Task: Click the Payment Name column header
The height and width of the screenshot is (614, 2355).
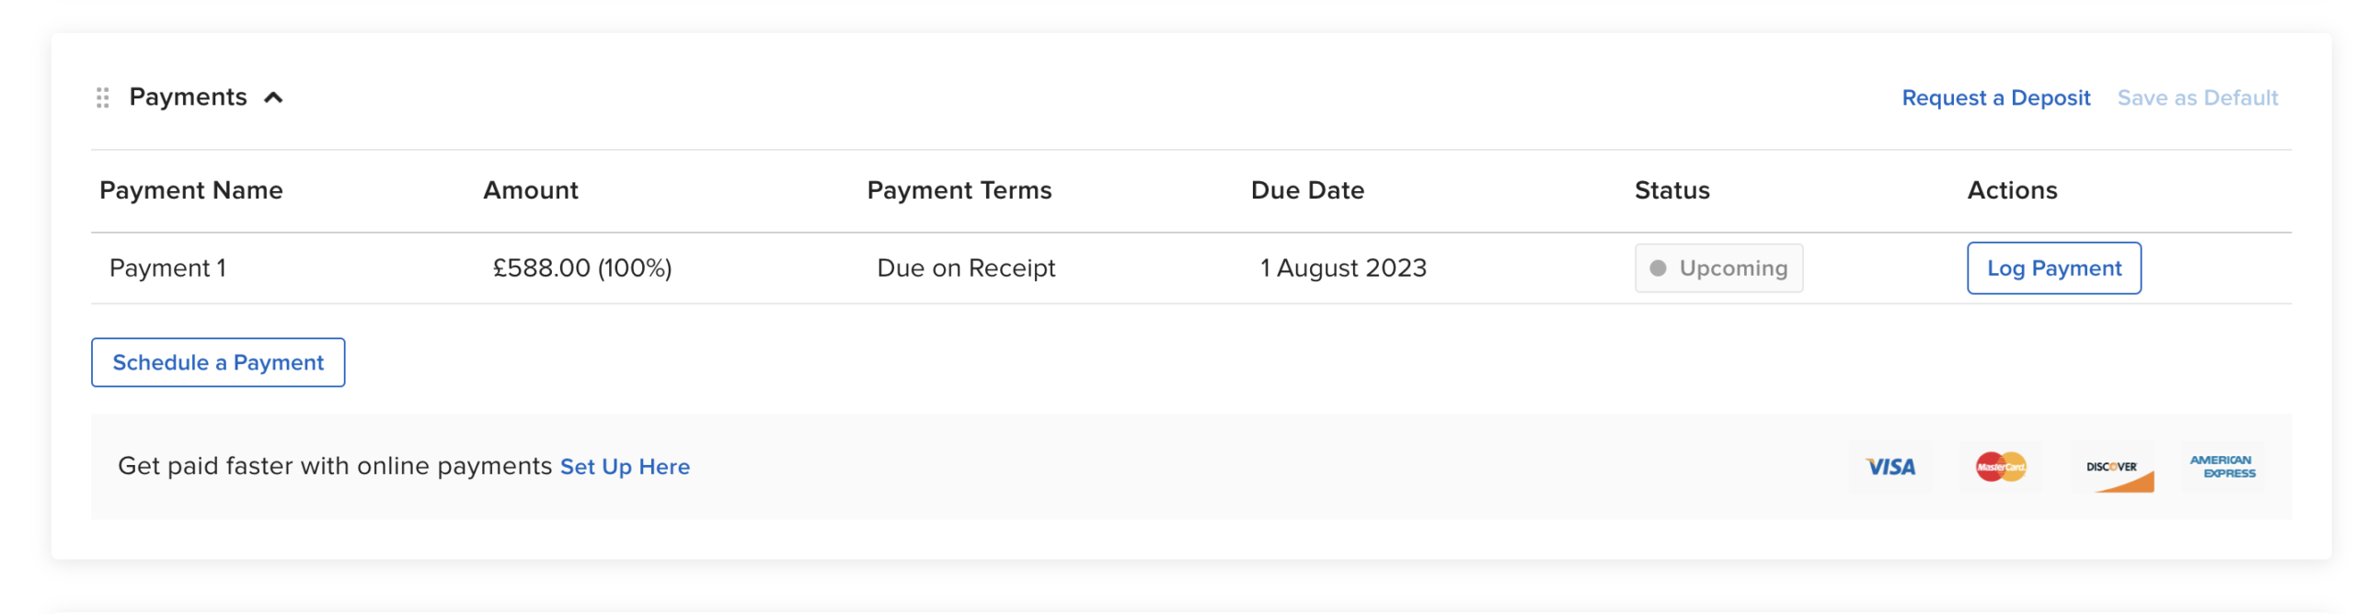Action: pos(191,190)
